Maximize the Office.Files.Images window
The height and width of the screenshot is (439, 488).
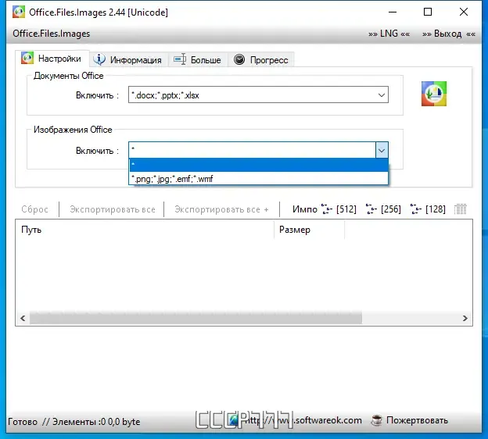(428, 12)
